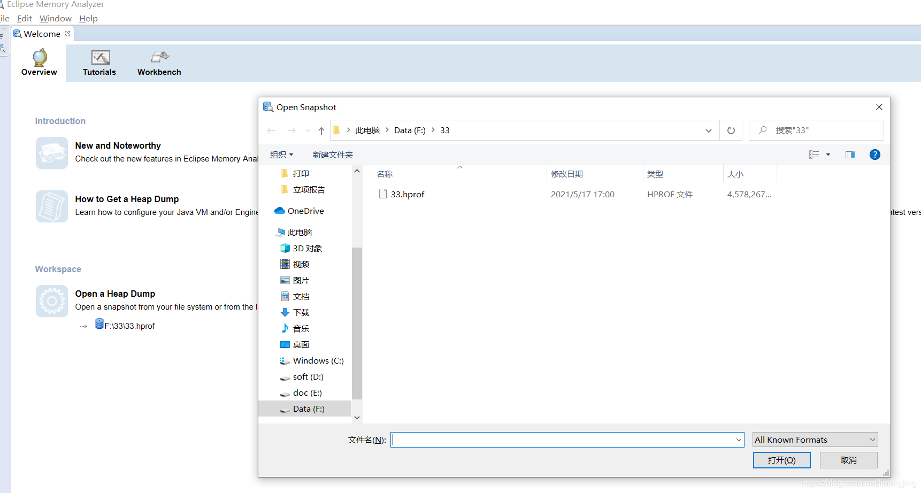The image size is (921, 493).
Task: Open 视频 folder in tree
Action: point(295,264)
